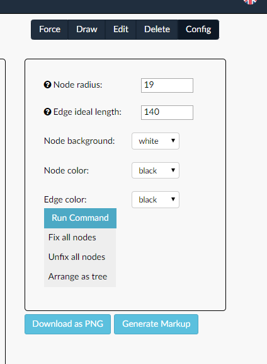Open the Config tab
Image resolution: width=267 pixels, height=364 pixels.
(x=198, y=30)
